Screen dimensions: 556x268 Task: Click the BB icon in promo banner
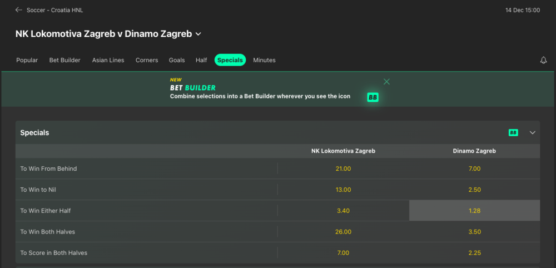click(x=373, y=97)
